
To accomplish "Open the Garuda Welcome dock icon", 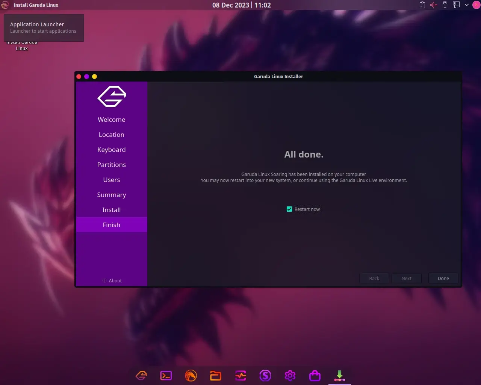I will pos(141,375).
